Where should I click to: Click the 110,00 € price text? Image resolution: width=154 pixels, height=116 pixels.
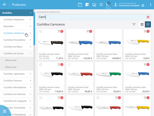click(x=59, y=91)
